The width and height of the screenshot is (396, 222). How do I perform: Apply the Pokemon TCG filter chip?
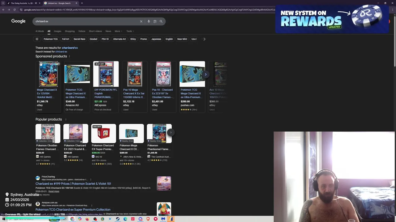(x=50, y=39)
